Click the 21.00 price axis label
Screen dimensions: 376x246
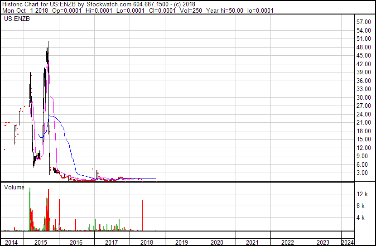(x=364, y=122)
